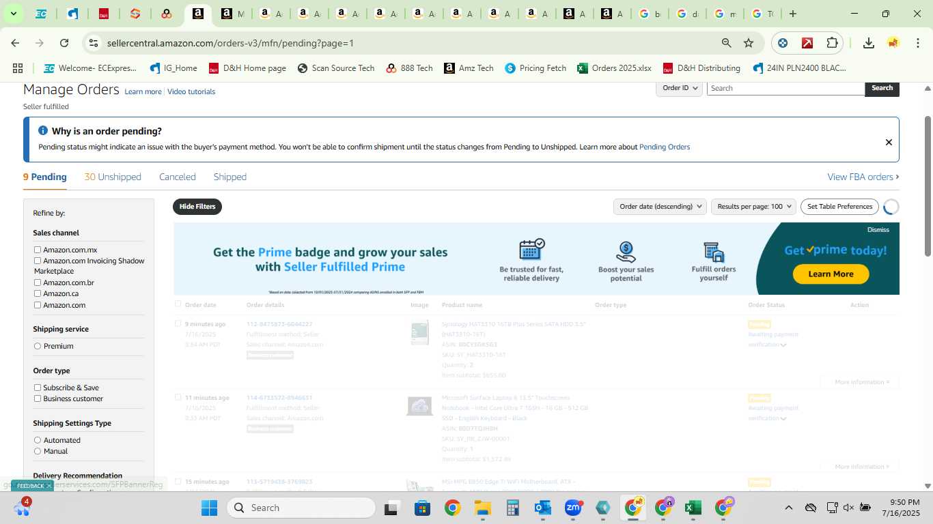
Task: Open the Pricing Fetch bookmark
Action: (535, 68)
